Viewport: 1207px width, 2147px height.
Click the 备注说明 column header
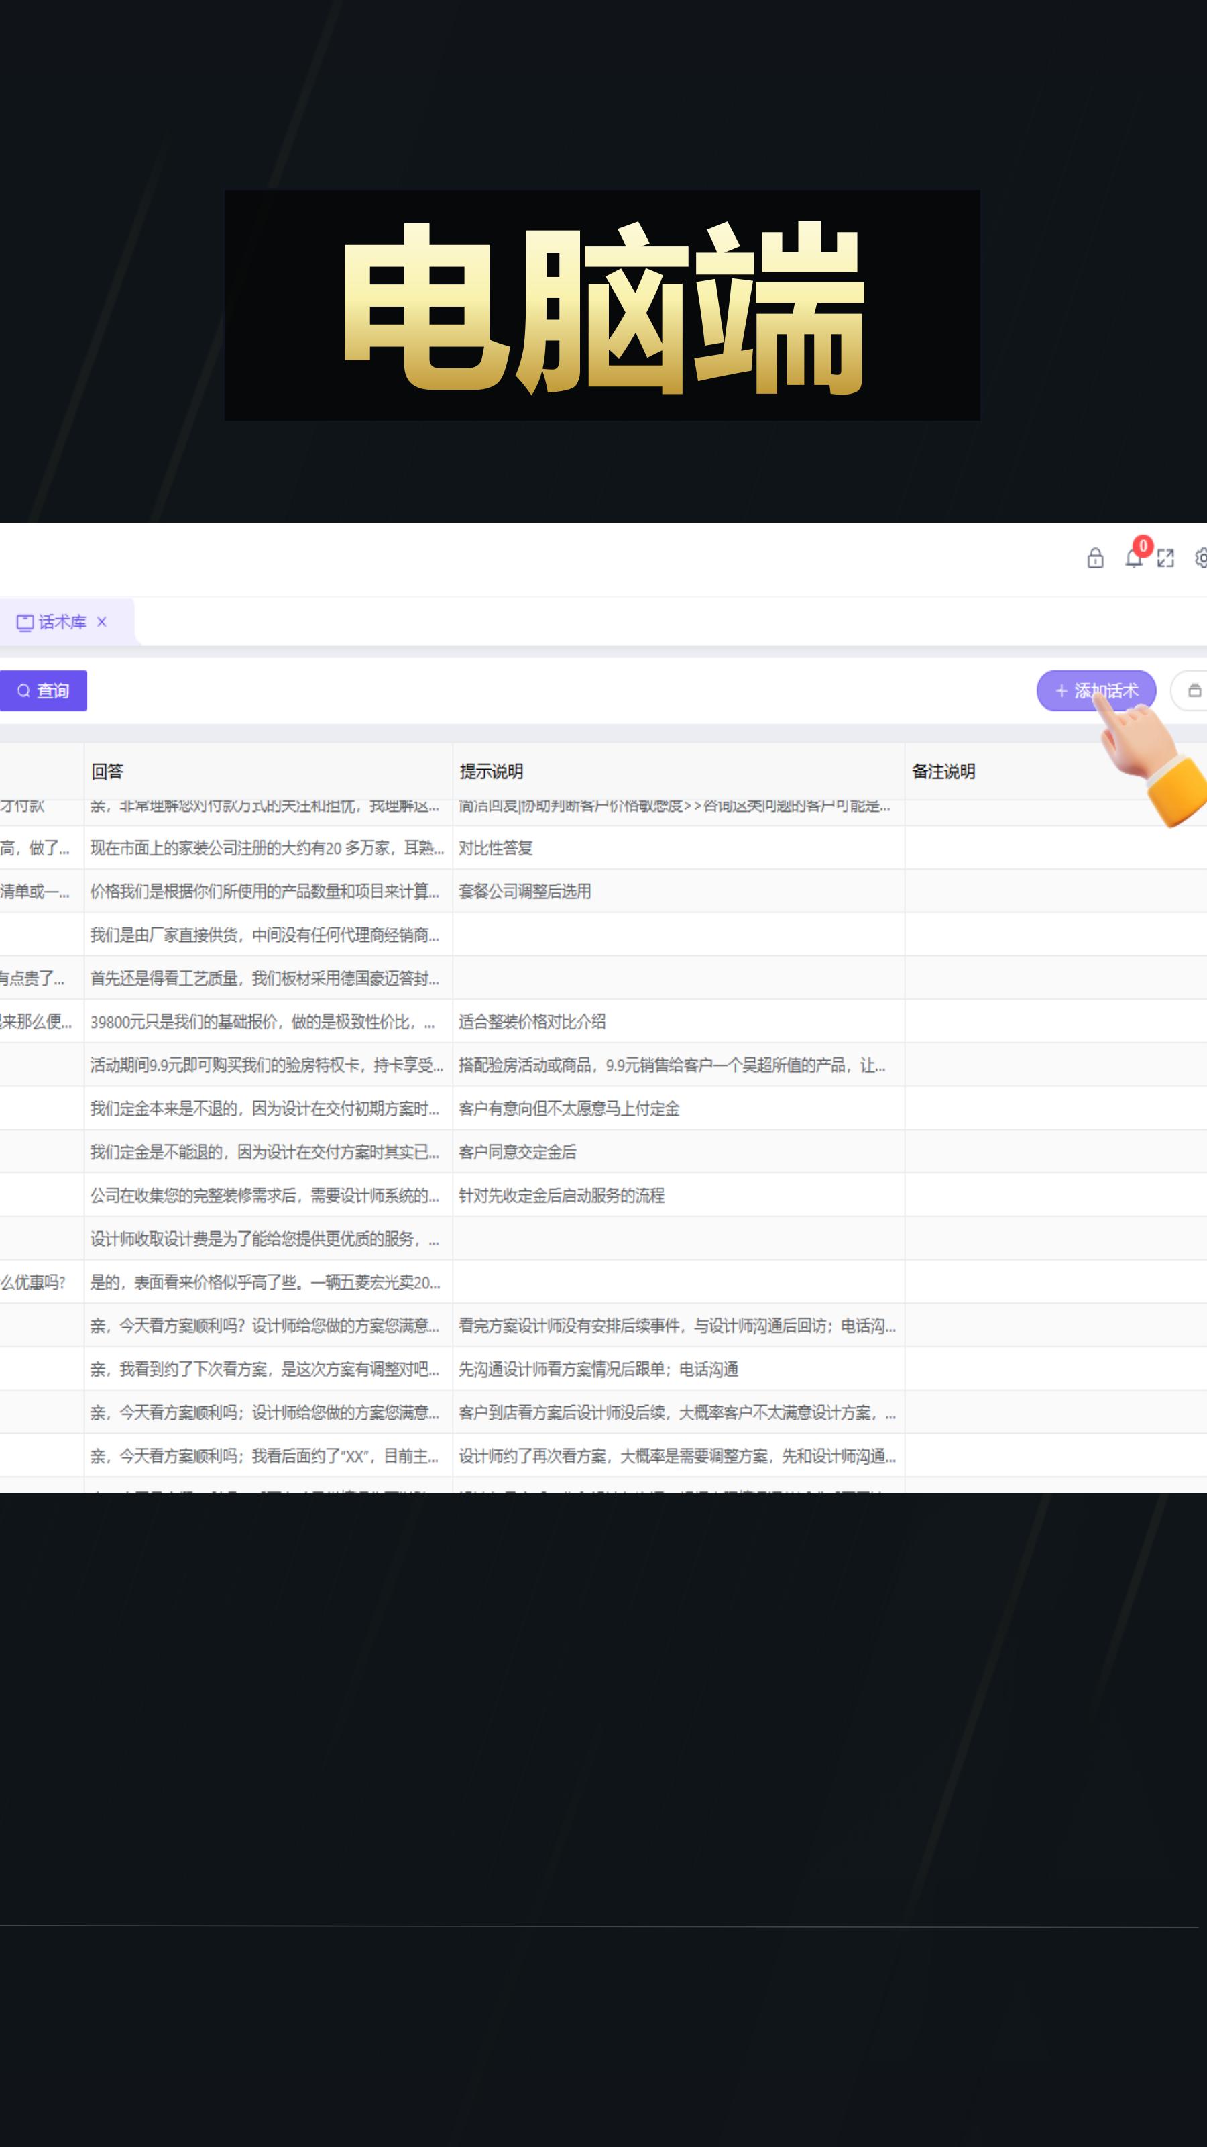pyautogui.click(x=941, y=772)
